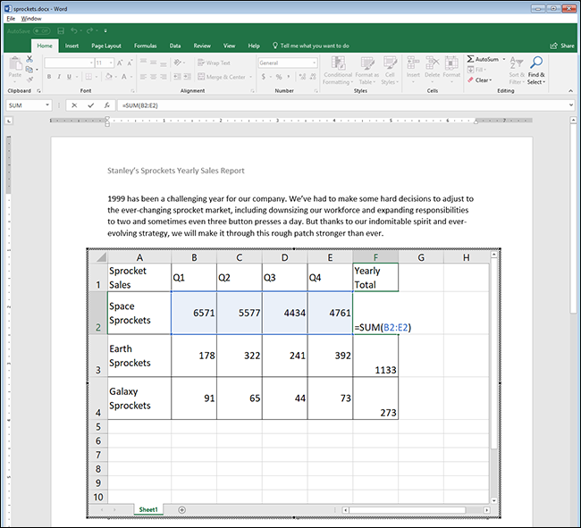Cancel formula entry with the X icon
The image size is (581, 528).
74,105
